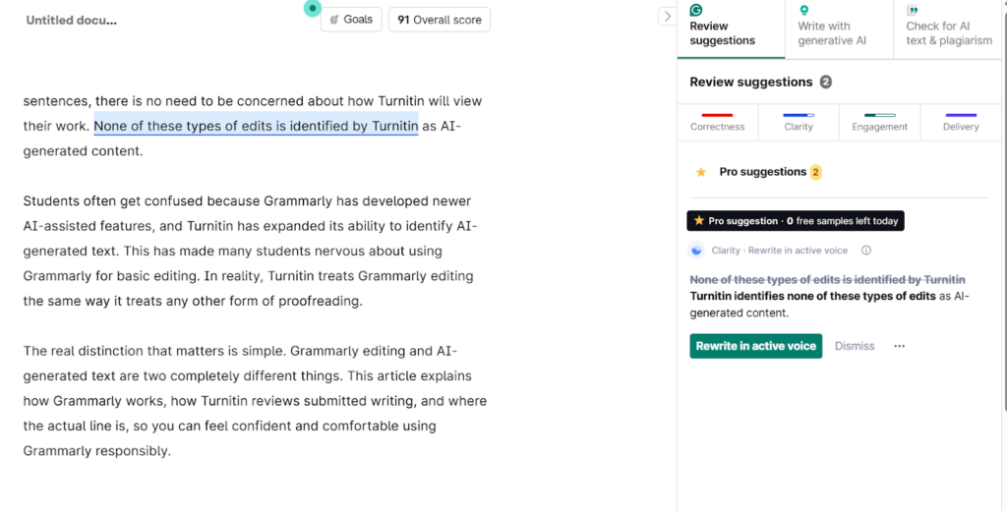Image resolution: width=1007 pixels, height=511 pixels.
Task: Click the generative AI lightbulb icon
Action: tap(803, 11)
